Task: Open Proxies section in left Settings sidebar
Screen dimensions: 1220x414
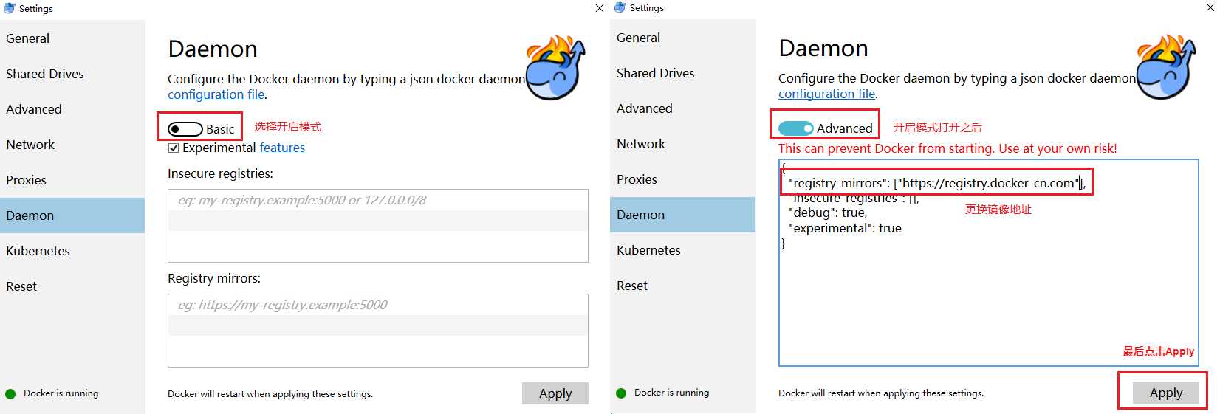Action: (72, 180)
